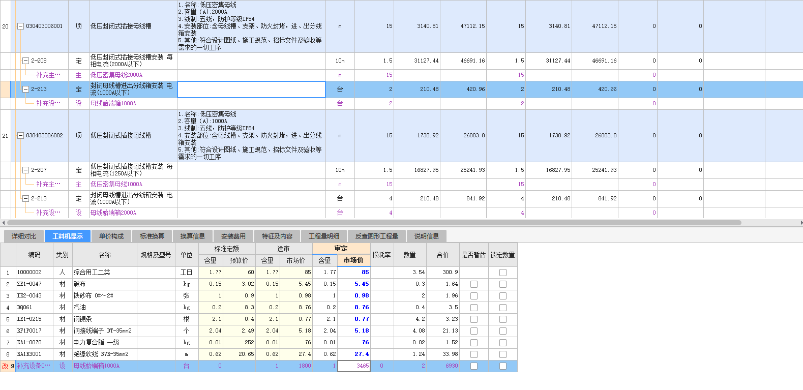Tick 是否暂估 checkbox for 绝缘软线 BVR-35mm2
Screen dimensions: 803x390
click(474, 354)
